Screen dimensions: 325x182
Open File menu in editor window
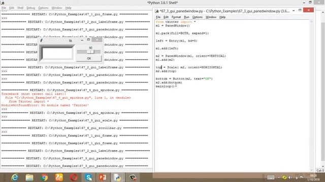[x=158, y=17]
